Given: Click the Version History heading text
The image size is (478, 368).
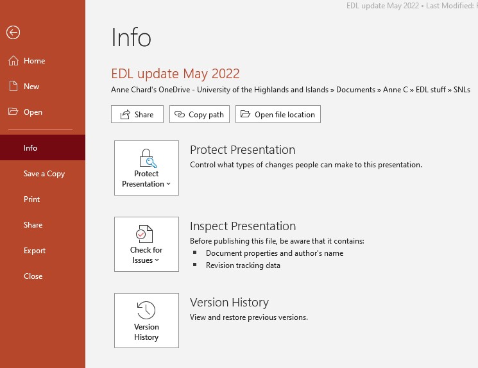Looking at the screenshot, I should (229, 302).
